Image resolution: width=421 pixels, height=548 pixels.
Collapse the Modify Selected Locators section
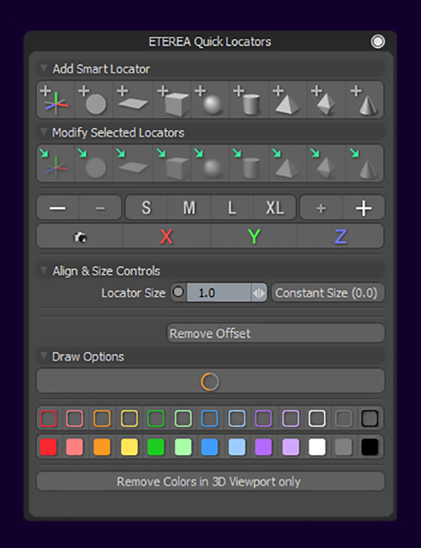point(44,132)
